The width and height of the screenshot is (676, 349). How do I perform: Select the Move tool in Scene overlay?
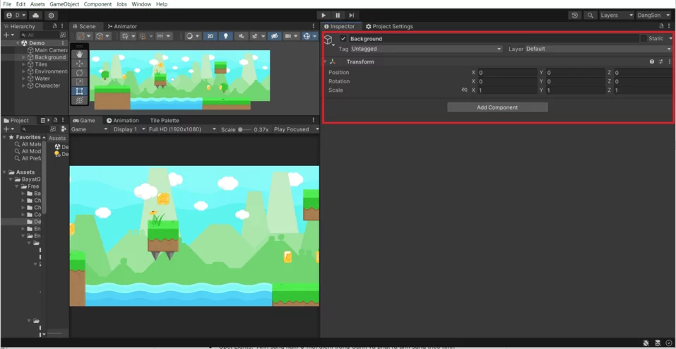(80, 64)
